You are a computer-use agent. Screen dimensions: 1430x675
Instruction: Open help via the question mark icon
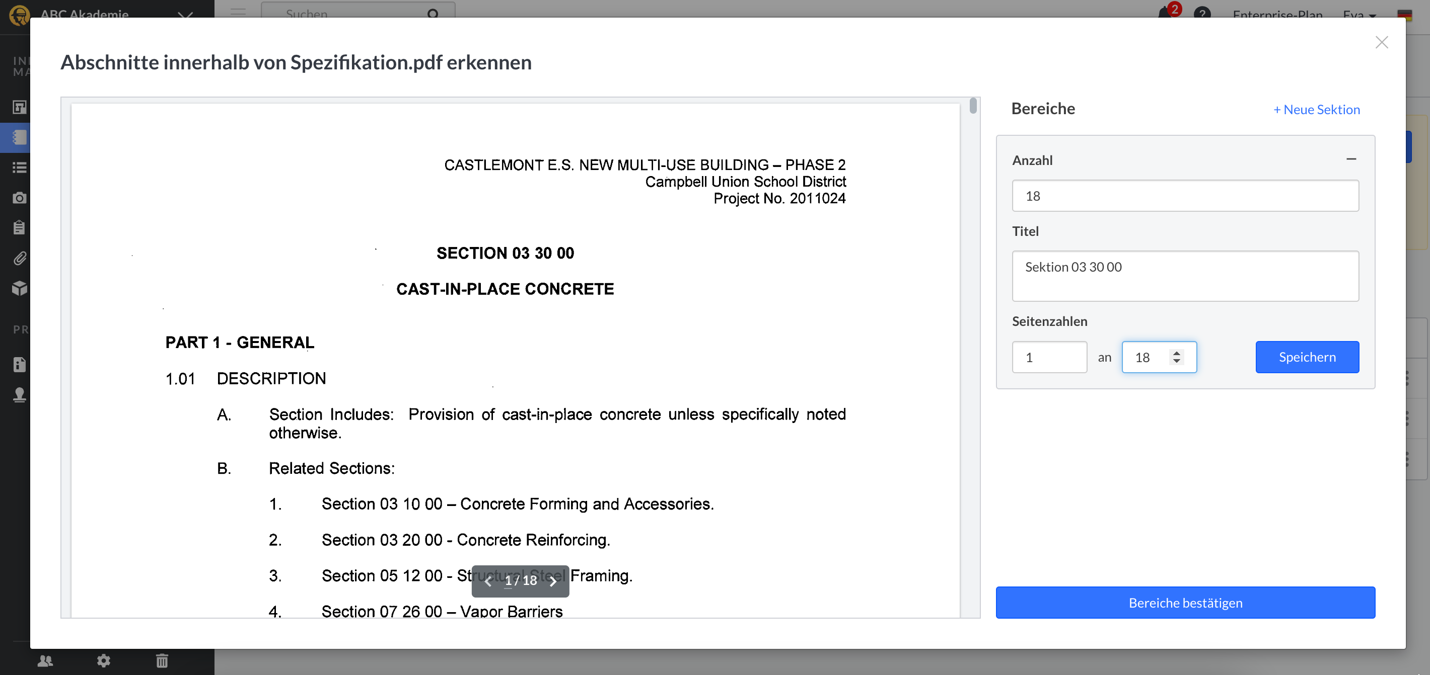click(x=1203, y=14)
